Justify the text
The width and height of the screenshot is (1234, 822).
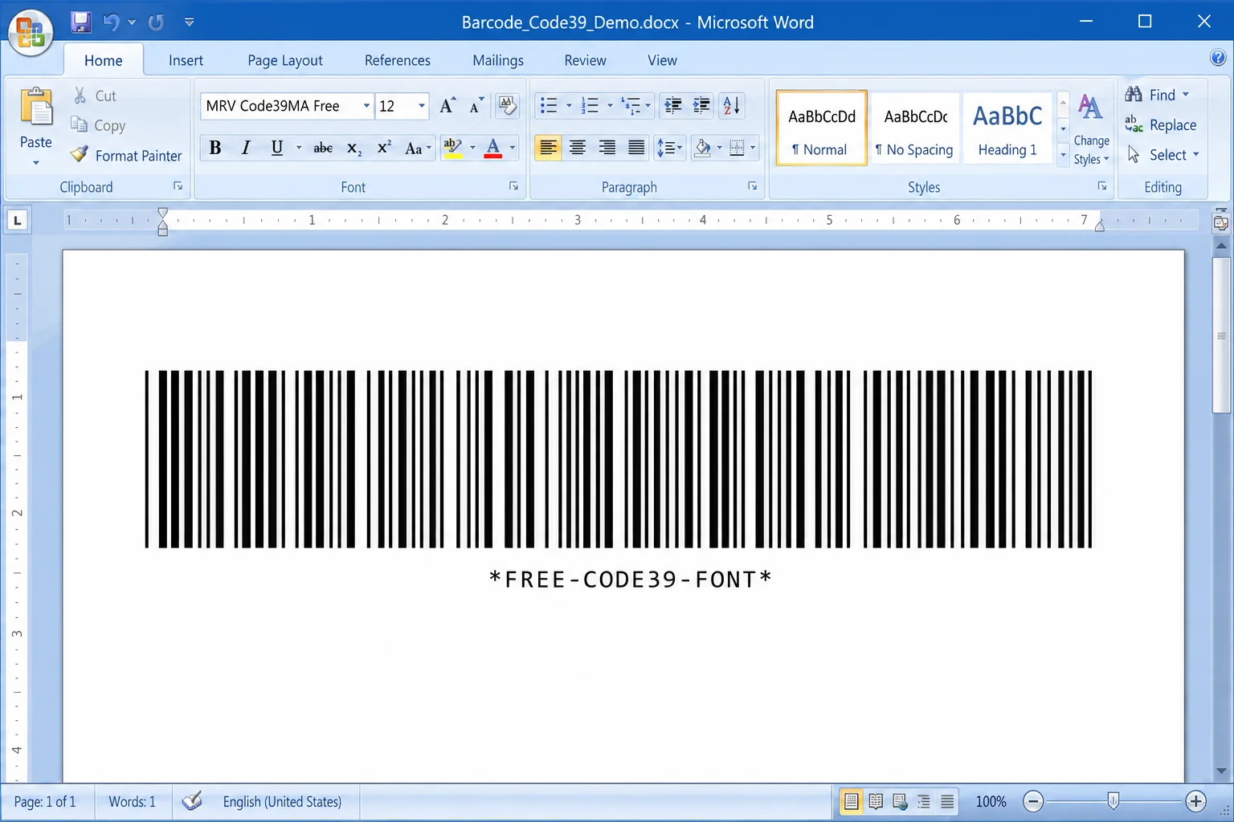click(x=636, y=148)
